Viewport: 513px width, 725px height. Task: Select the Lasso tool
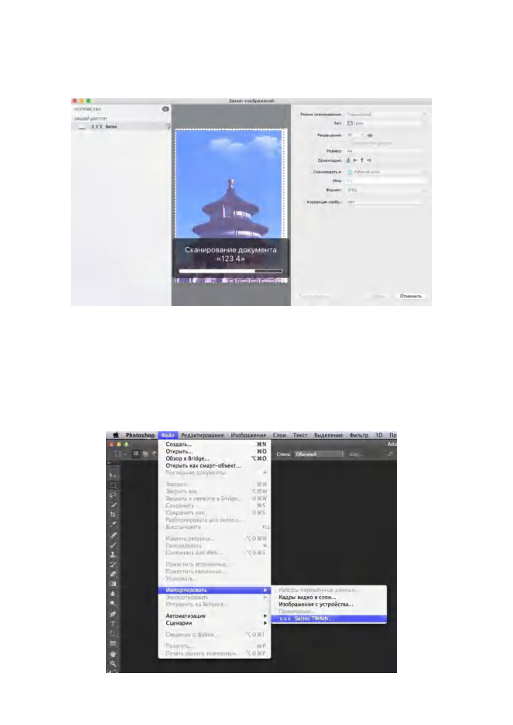pos(113,495)
